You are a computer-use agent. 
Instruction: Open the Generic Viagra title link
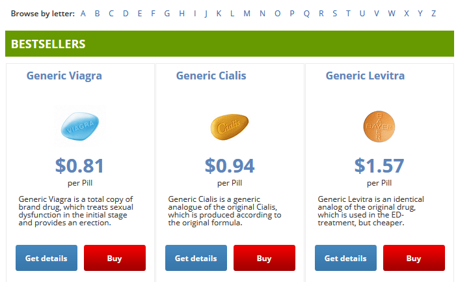[64, 76]
